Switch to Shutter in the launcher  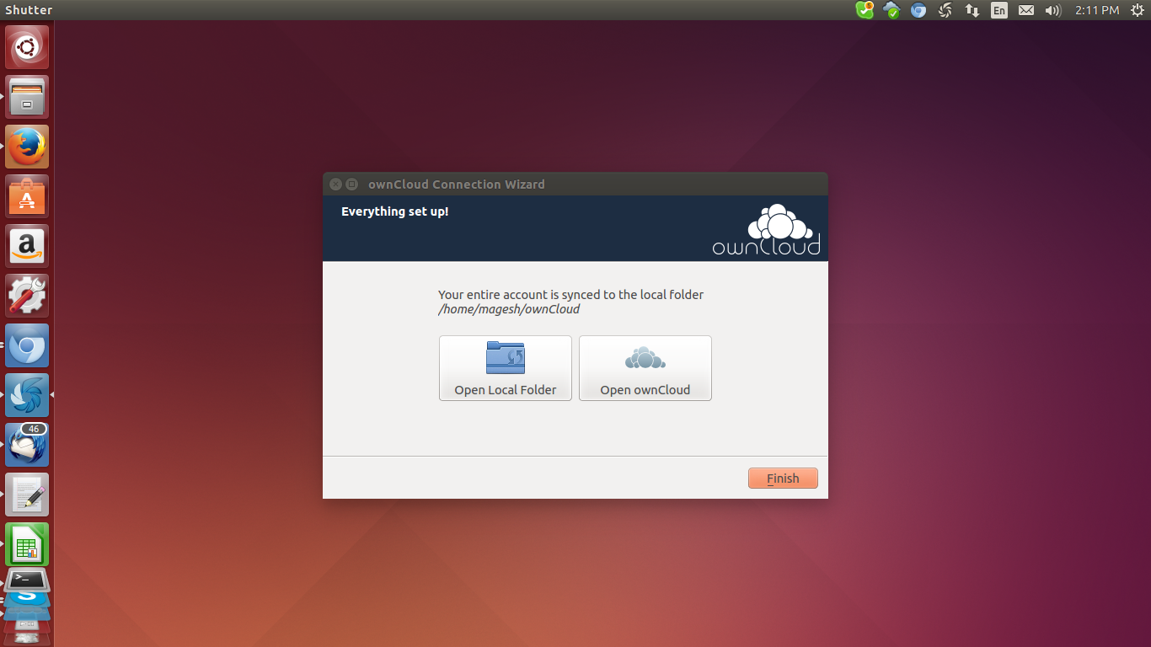point(27,395)
